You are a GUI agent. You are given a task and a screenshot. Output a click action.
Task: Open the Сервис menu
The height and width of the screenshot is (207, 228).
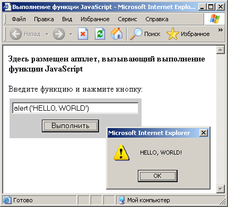point(127,19)
